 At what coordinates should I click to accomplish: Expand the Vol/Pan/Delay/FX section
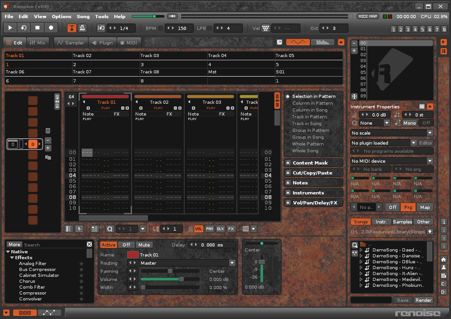pos(314,203)
